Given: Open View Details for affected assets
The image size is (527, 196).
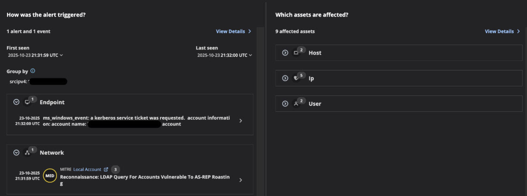Looking at the screenshot, I should tap(502, 31).
